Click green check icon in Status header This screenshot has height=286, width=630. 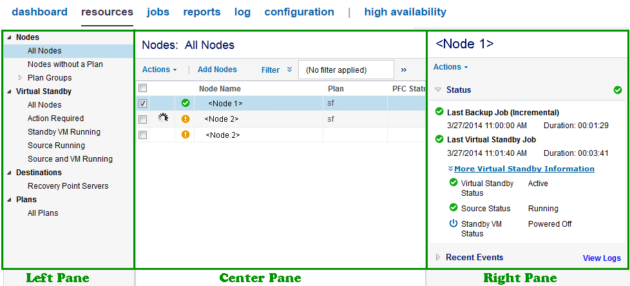tap(618, 90)
